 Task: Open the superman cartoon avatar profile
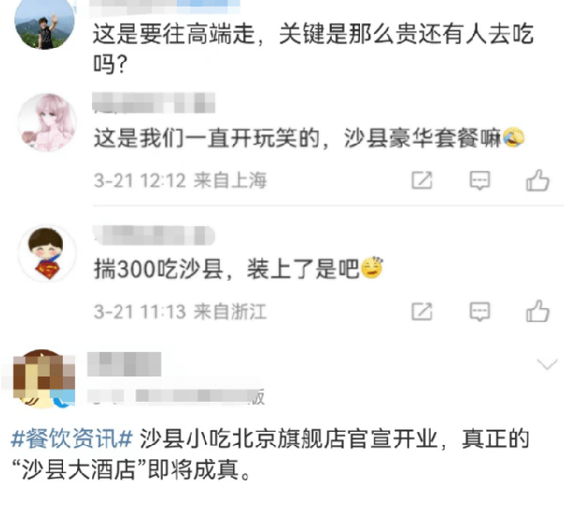[47, 253]
